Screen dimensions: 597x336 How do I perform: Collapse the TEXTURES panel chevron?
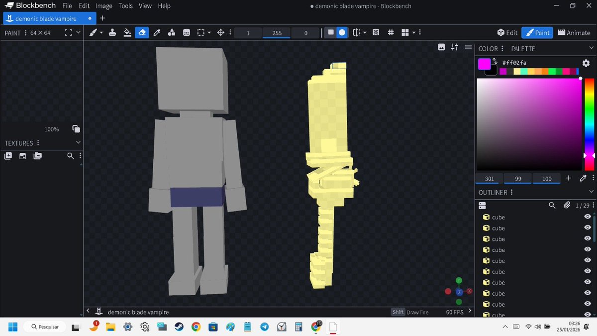(x=78, y=142)
